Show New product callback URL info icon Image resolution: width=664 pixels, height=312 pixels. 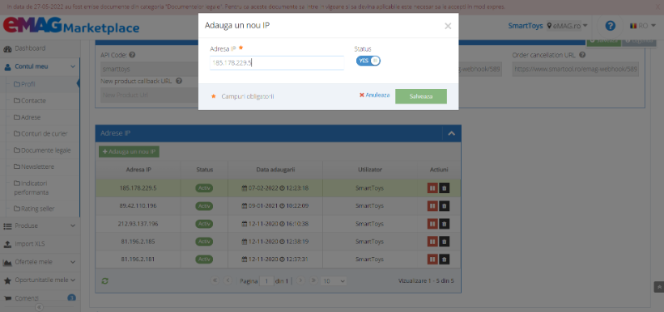[179, 81]
